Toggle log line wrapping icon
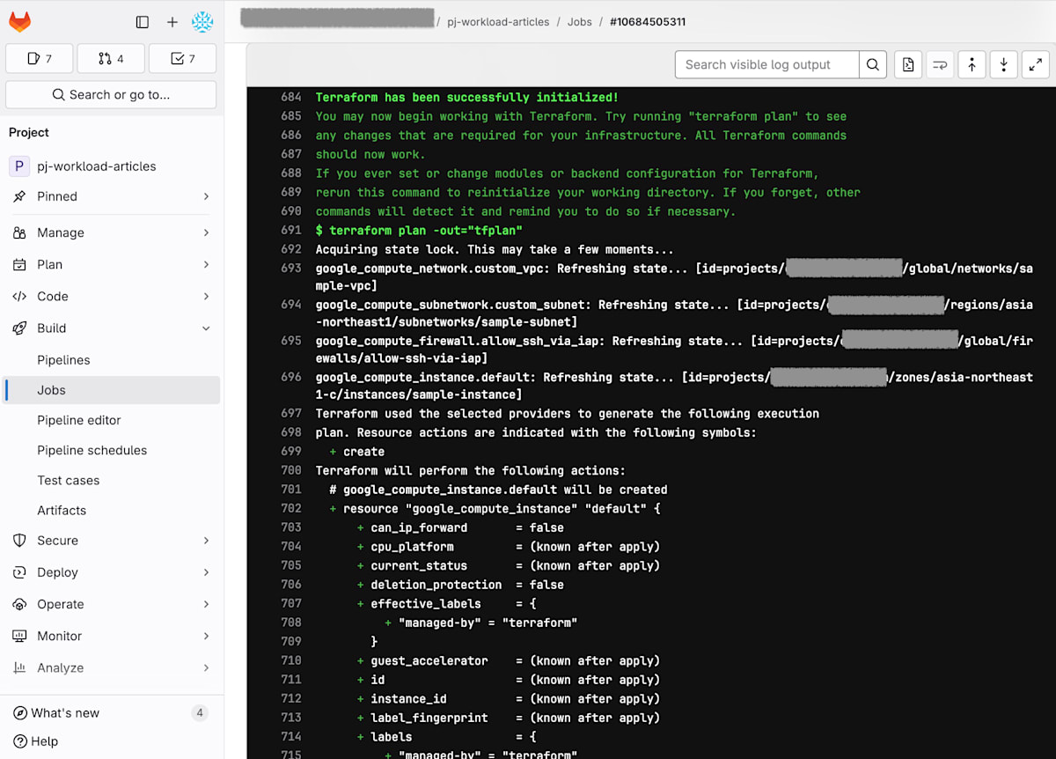This screenshot has width=1056, height=759. [x=940, y=64]
